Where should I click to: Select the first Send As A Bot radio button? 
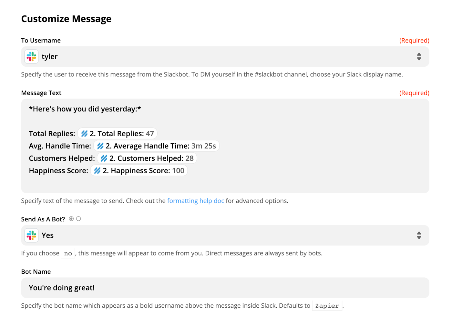click(71, 219)
